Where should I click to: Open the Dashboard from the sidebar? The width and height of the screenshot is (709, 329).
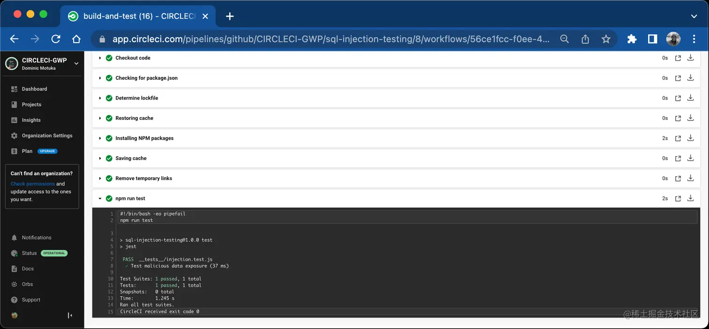tap(34, 89)
